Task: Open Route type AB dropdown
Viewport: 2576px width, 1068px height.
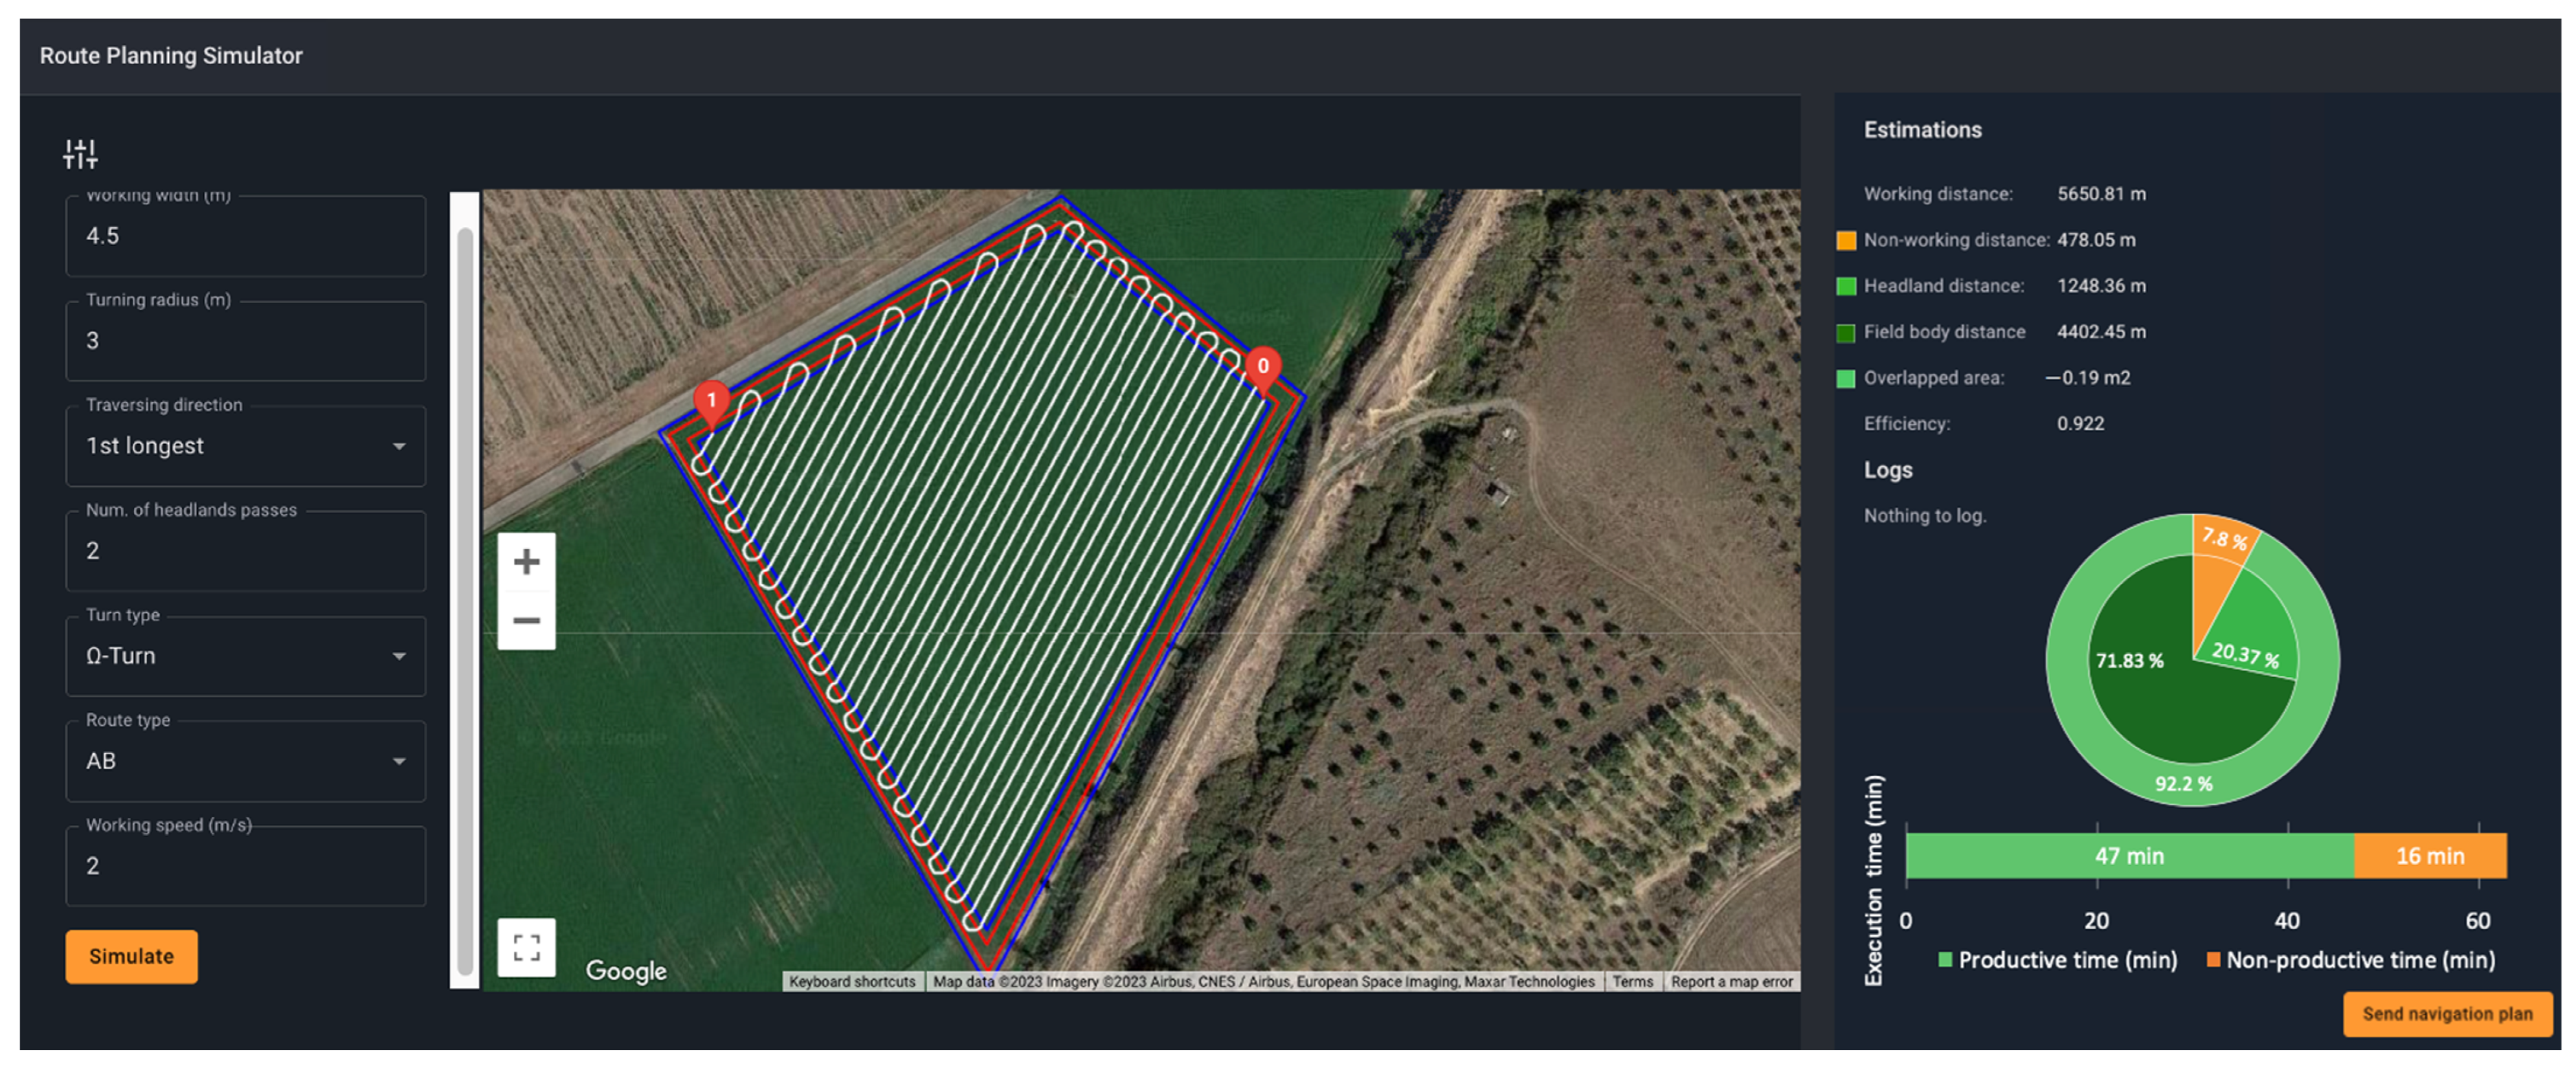Action: (245, 761)
